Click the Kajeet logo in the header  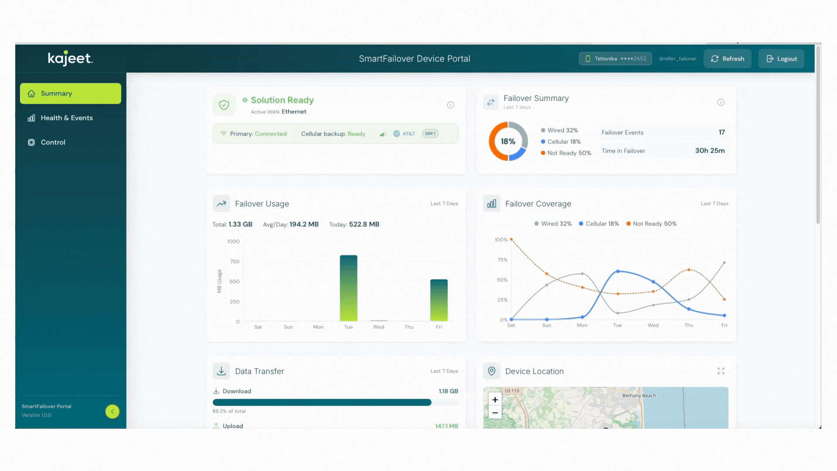click(70, 58)
